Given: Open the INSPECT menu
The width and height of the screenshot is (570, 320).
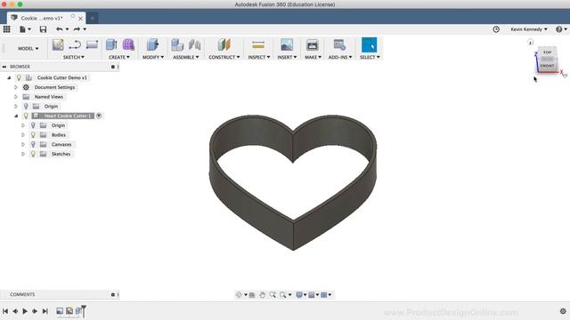Looking at the screenshot, I should [x=259, y=57].
